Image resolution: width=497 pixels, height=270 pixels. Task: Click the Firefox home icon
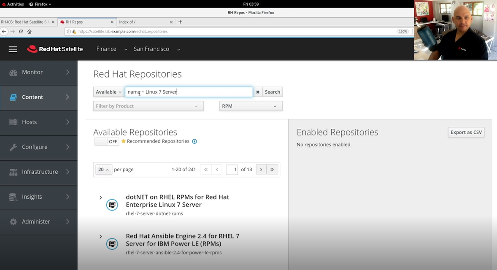click(30, 31)
